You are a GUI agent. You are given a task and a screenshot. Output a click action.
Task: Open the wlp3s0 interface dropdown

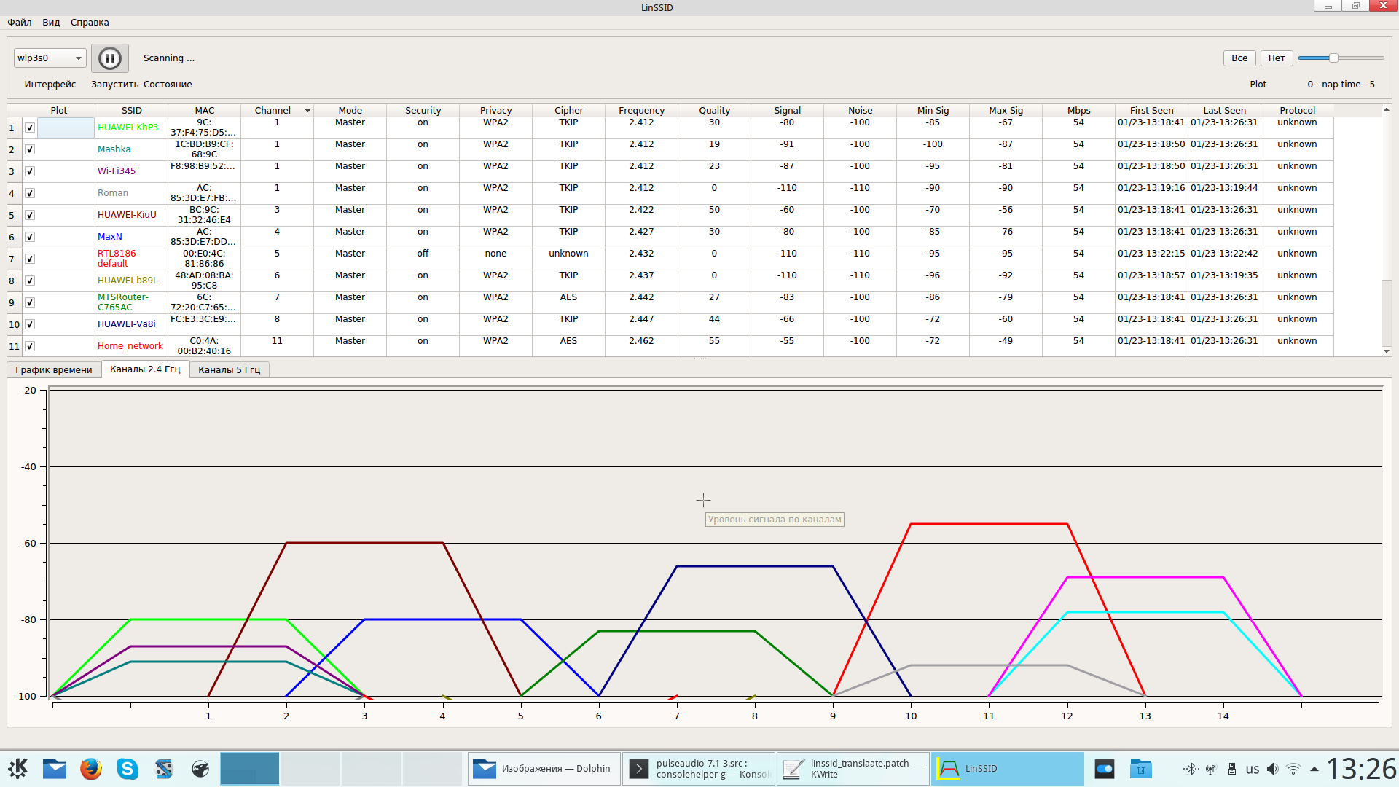(x=50, y=58)
